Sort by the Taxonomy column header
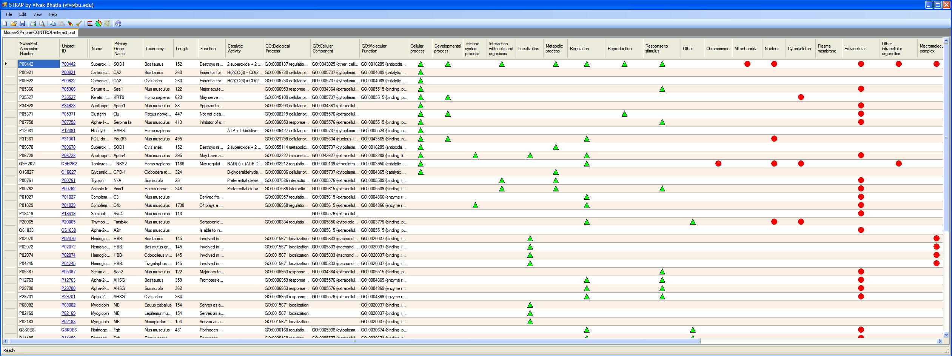The width and height of the screenshot is (952, 356). pos(158,49)
